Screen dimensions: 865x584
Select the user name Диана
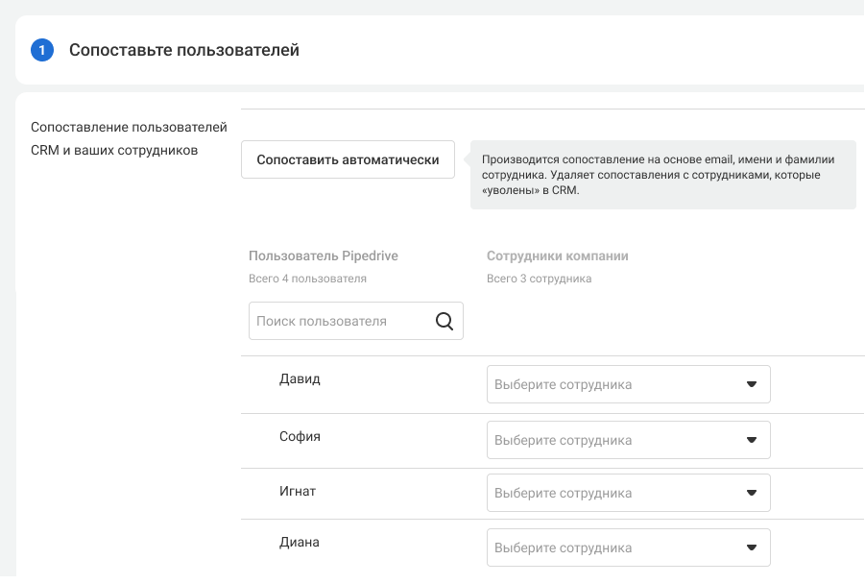[300, 543]
